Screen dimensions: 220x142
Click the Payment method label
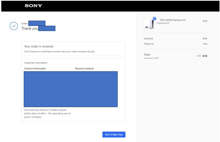coord(84,68)
